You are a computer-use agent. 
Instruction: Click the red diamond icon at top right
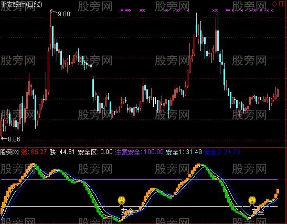click(274, 4)
